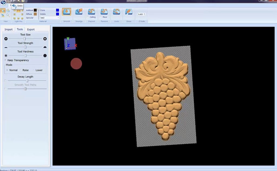Screen dimensions: 277x171
Task: Select the Deposit sculpting tool
Action: click(91, 11)
